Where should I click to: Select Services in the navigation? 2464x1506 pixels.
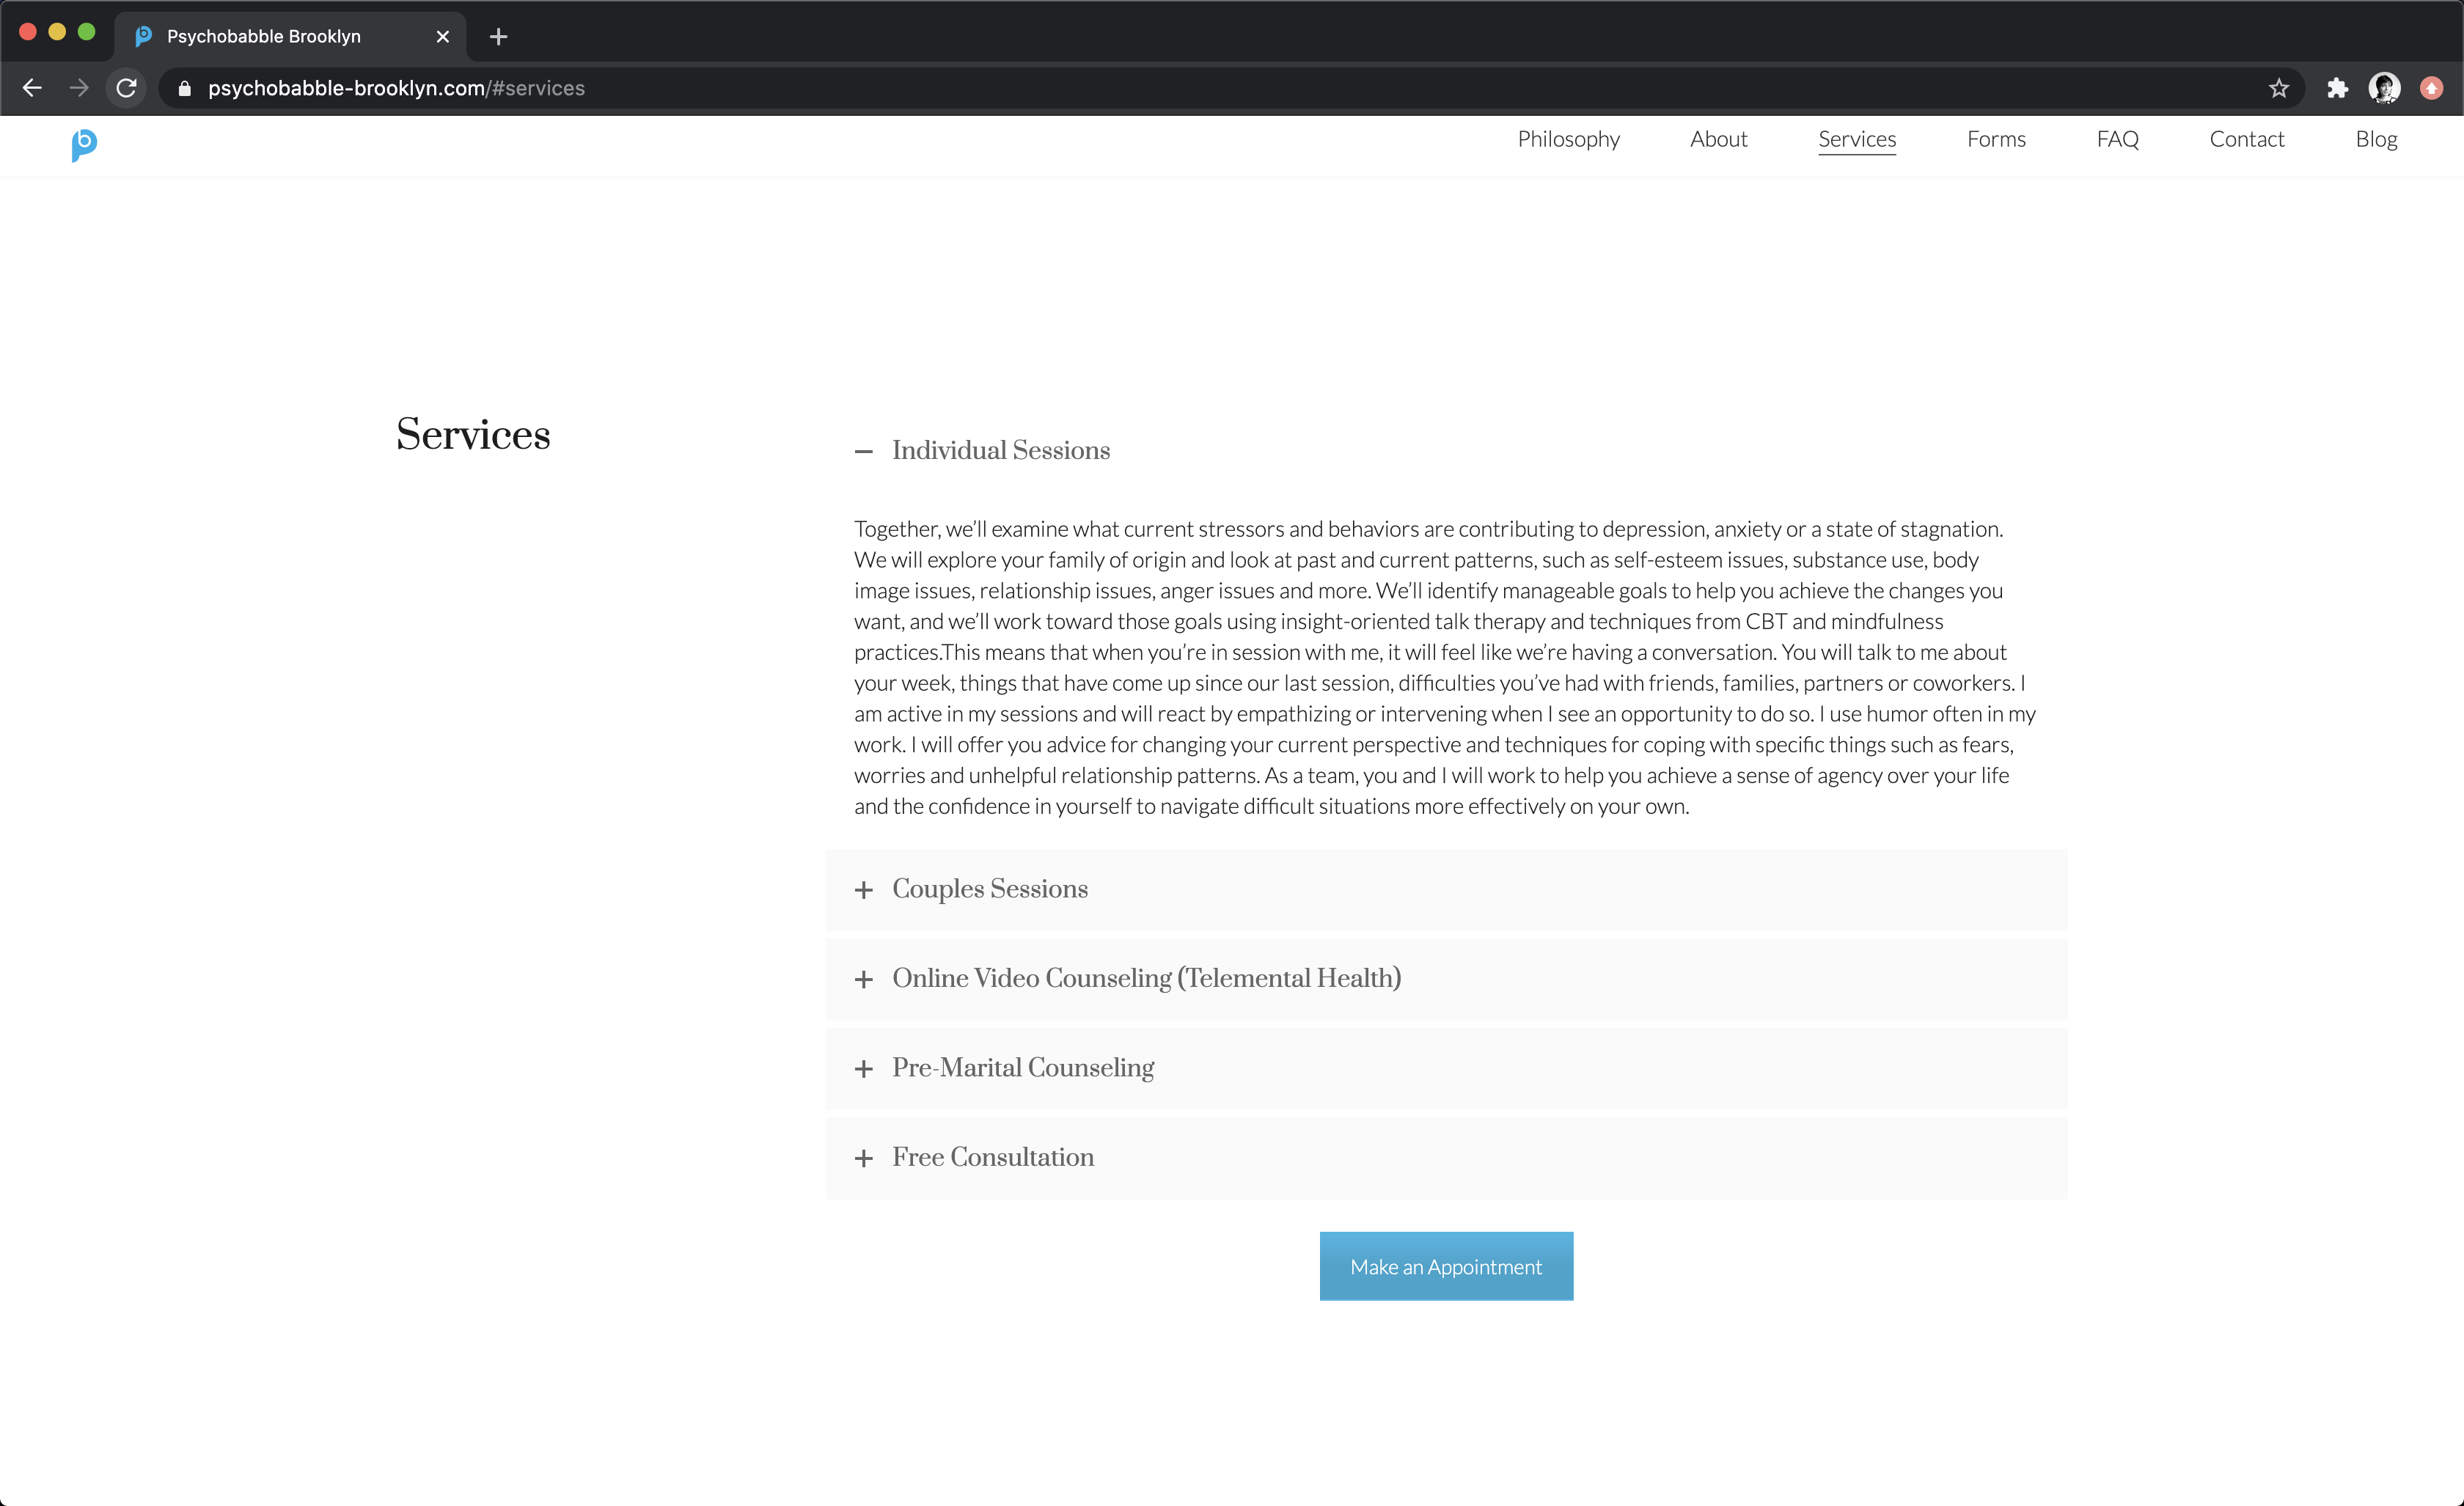(1856, 139)
